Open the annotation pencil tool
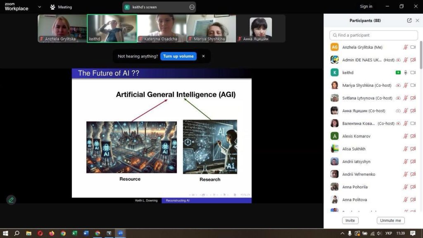Viewport: 423px width, 238px height. [11, 200]
